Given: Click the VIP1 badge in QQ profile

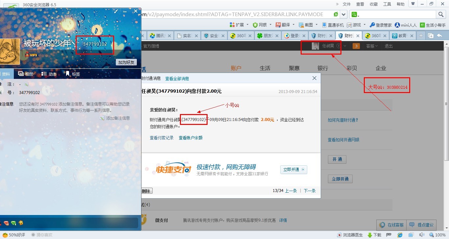Looking at the screenshot, I should click(x=31, y=55).
